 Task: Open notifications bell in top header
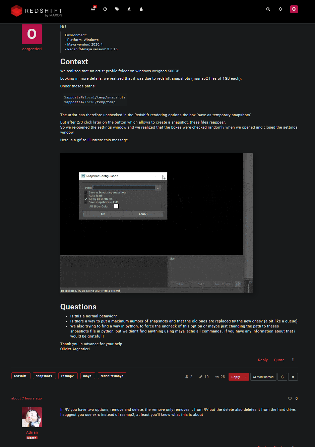click(280, 9)
